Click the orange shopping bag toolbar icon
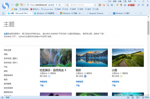The height and width of the screenshot is (99, 150). tap(104, 5)
